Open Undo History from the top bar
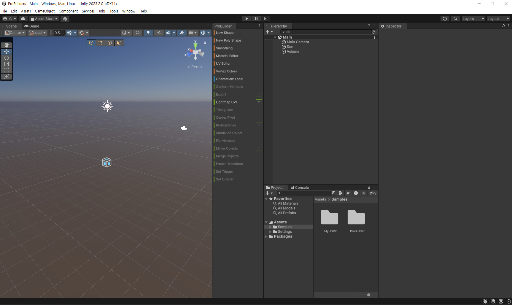The height and width of the screenshot is (305, 512). pyautogui.click(x=445, y=19)
